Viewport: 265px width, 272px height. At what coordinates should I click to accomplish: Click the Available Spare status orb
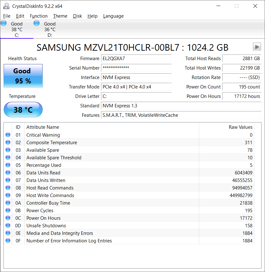click(x=8, y=150)
